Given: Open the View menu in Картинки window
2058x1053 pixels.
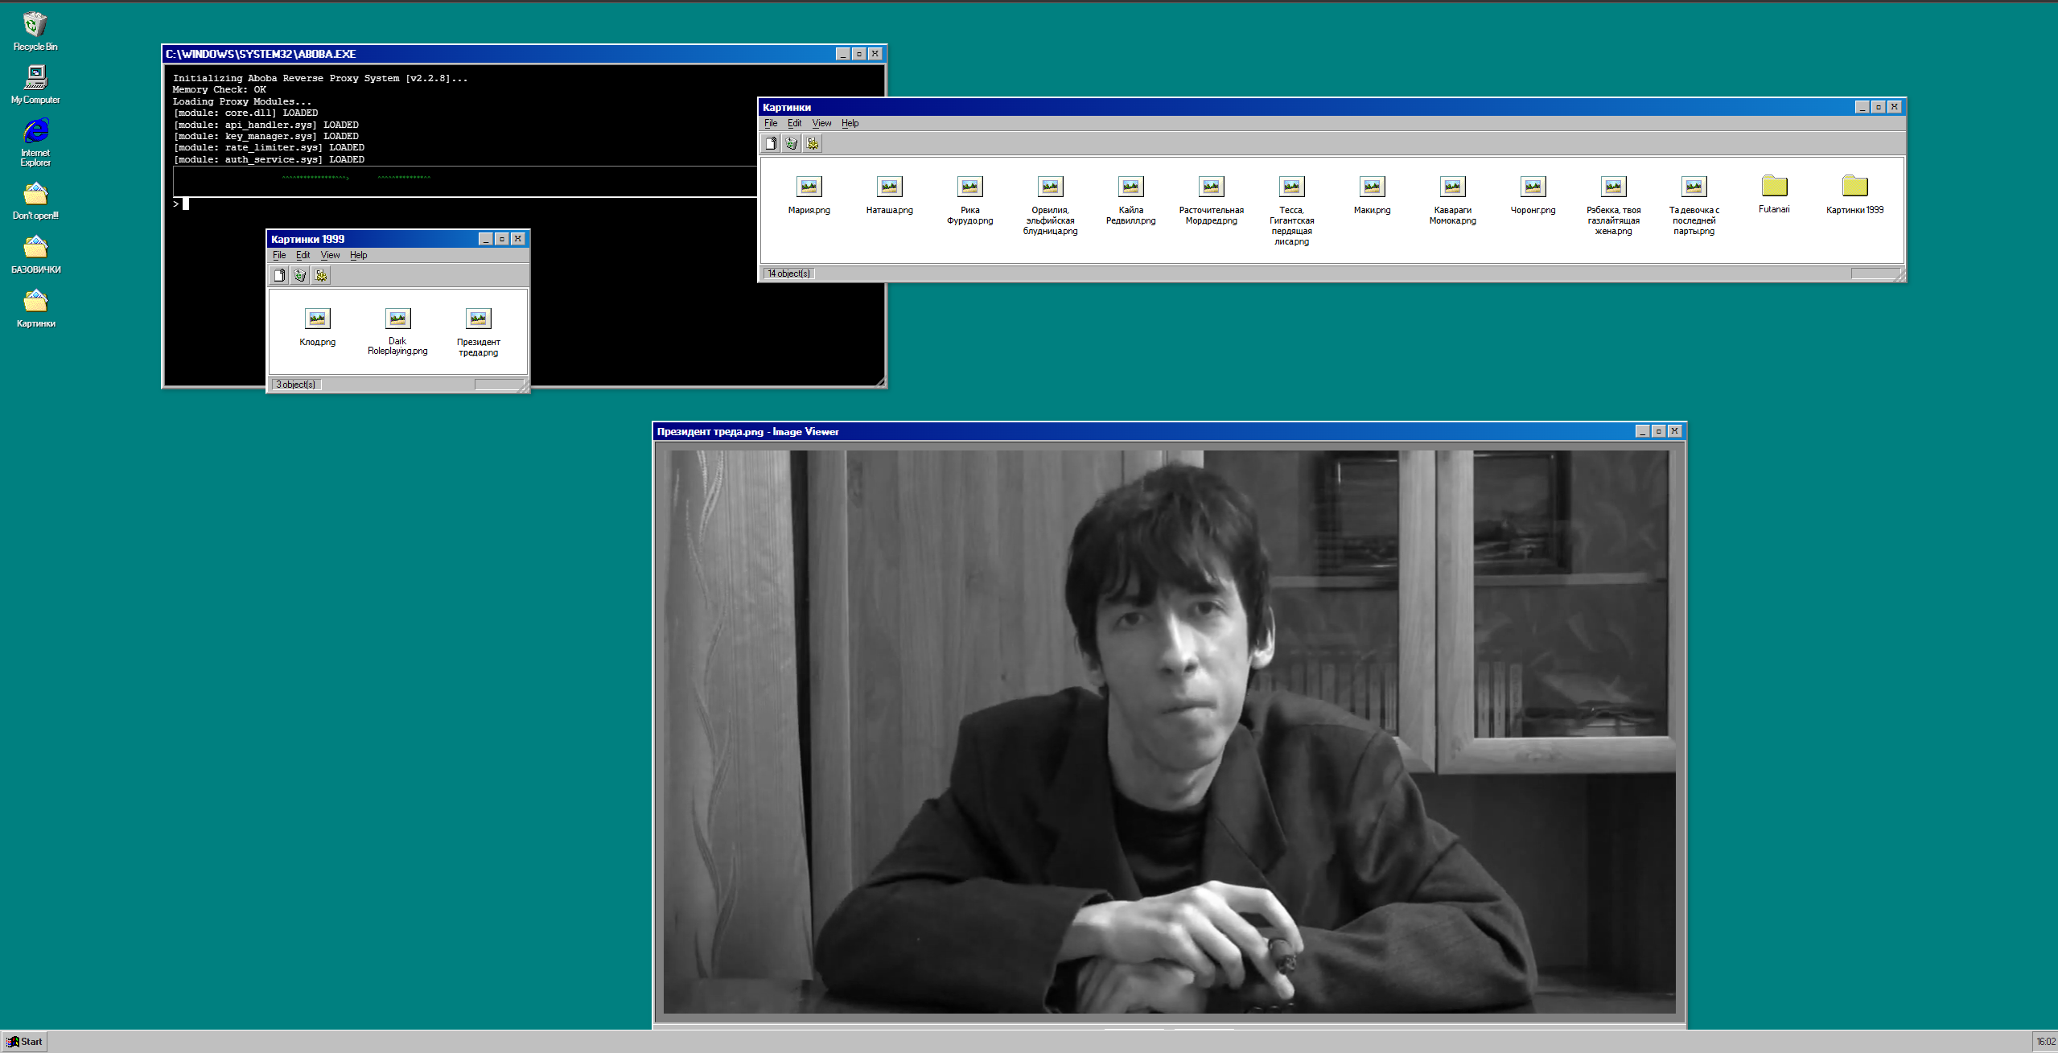Looking at the screenshot, I should (821, 123).
